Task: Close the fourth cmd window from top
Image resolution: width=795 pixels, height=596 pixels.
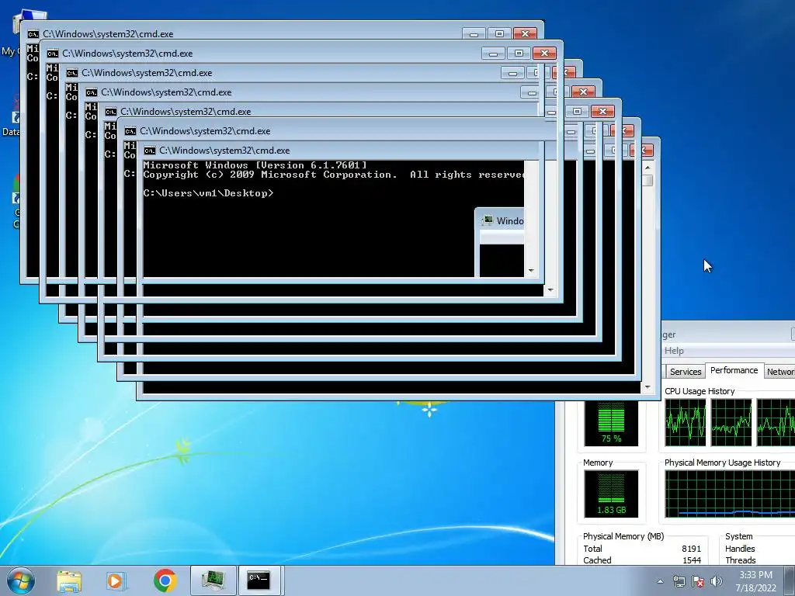Action: click(583, 92)
